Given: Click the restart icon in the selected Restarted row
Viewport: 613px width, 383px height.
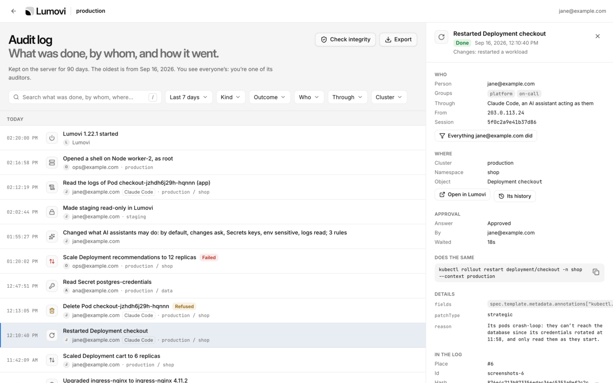Looking at the screenshot, I should pos(52,335).
